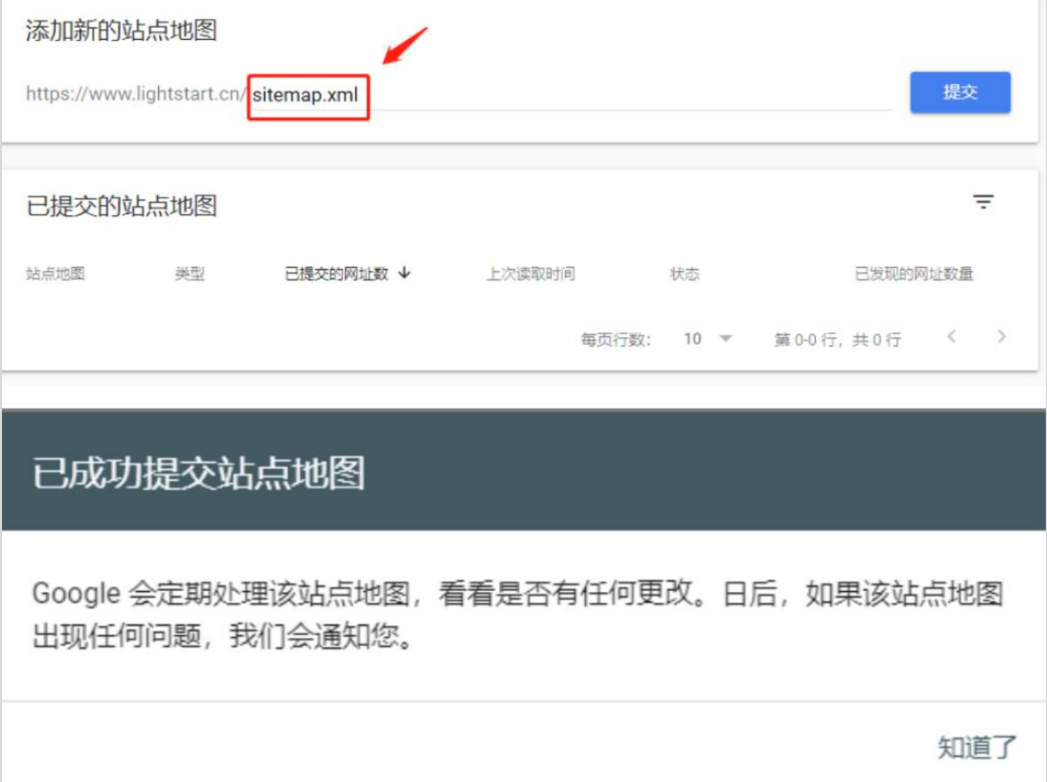
Task: Open the filter icon for submitted sitemaps
Action: 983,201
